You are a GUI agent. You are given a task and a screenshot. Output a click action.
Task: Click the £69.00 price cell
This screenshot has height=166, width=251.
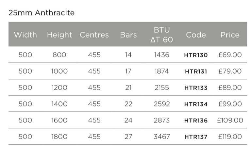coord(230,55)
